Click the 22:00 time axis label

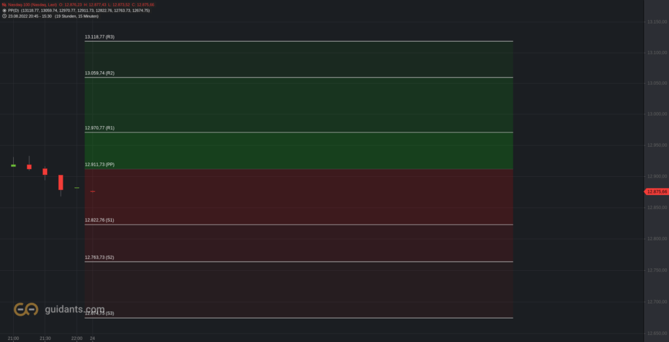click(x=77, y=339)
